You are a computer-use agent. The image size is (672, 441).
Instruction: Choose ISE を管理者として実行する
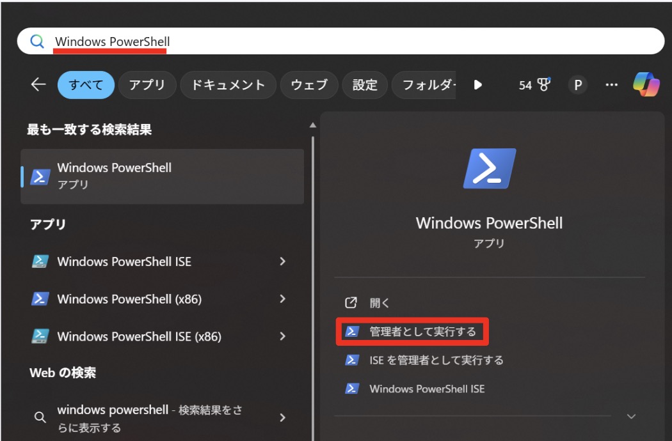436,360
